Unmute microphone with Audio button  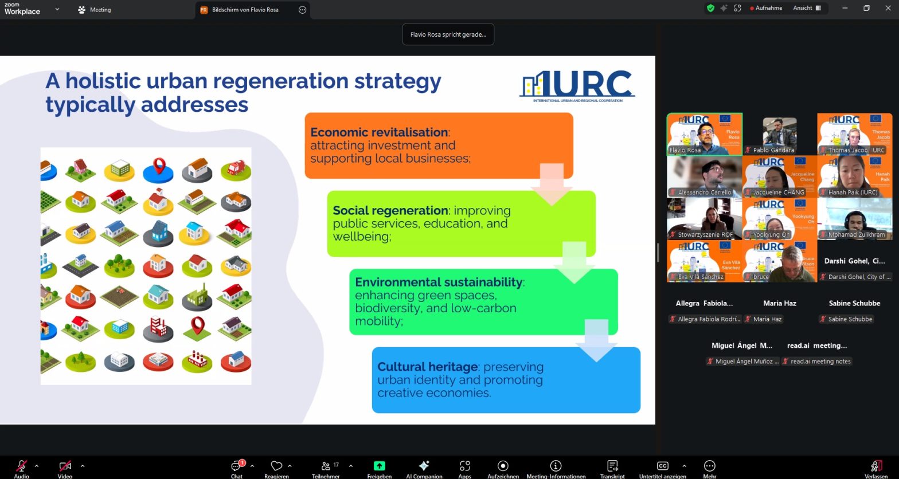22,466
